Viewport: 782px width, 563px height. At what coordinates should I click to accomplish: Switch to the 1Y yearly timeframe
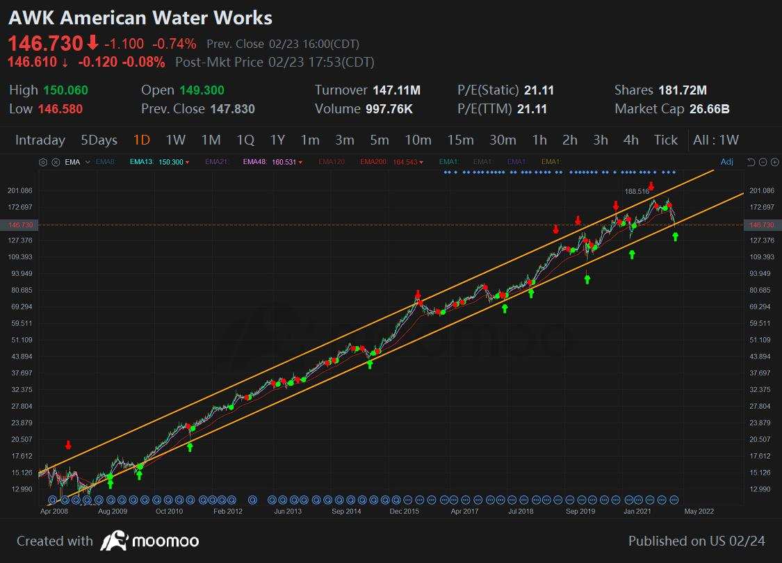pyautogui.click(x=277, y=140)
